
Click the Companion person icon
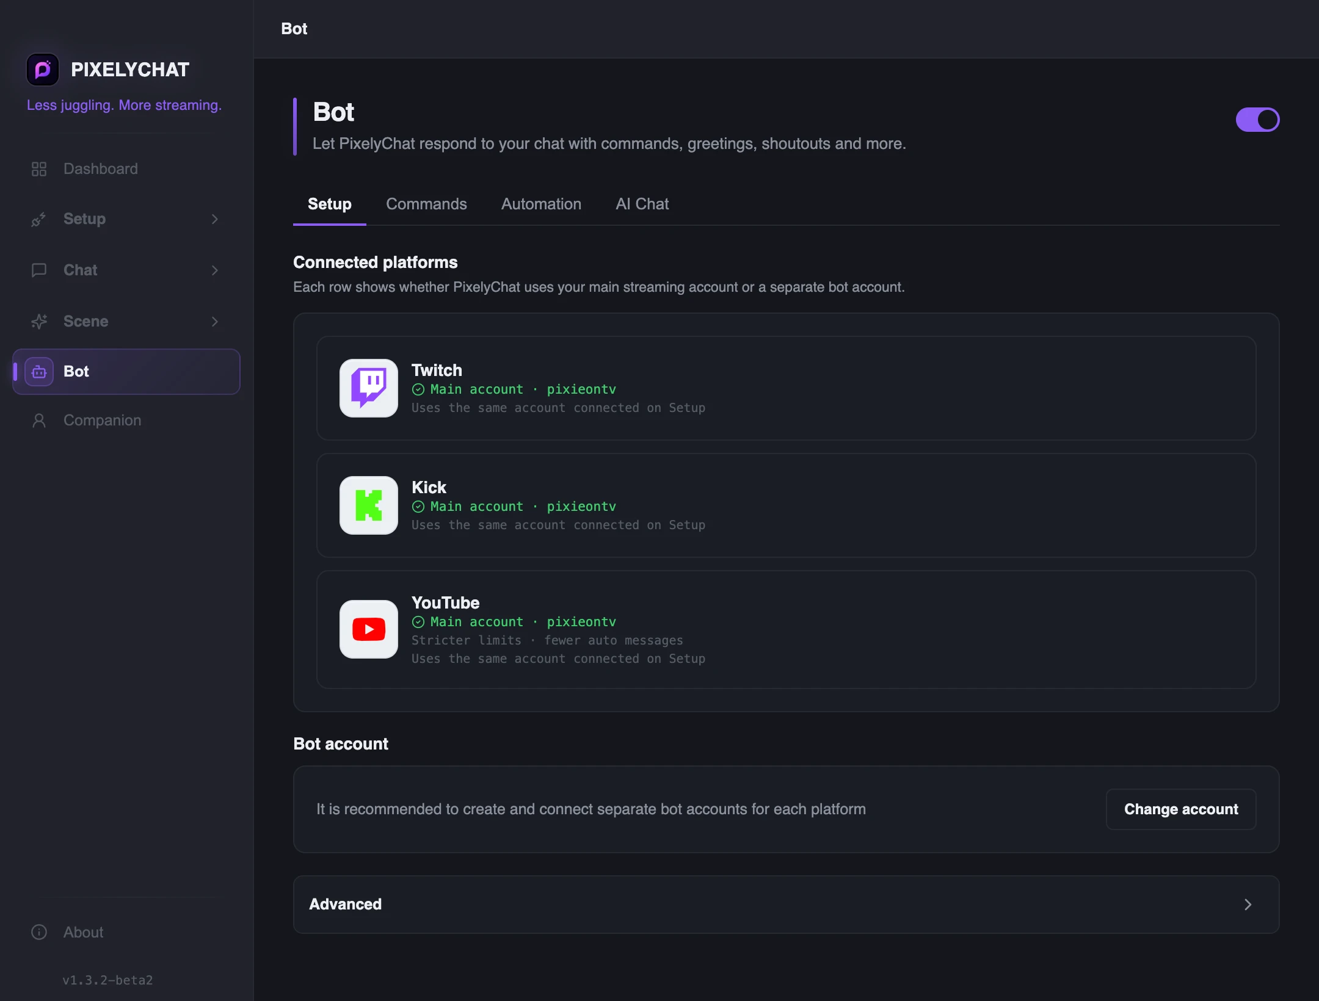39,421
